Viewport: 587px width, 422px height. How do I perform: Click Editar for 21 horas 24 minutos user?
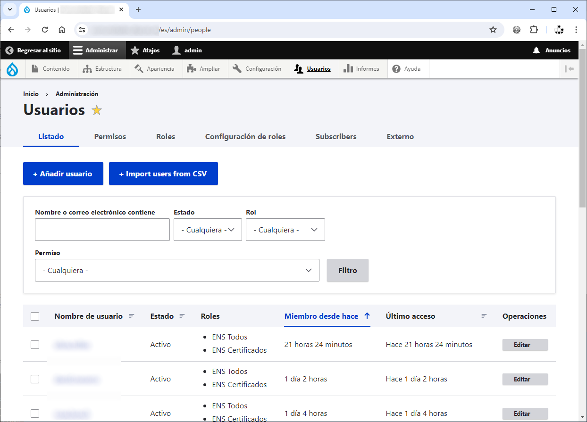click(x=525, y=345)
